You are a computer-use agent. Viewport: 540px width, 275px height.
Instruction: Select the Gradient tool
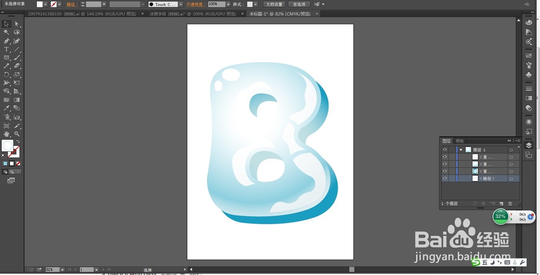pos(17,100)
